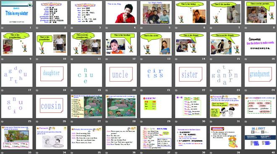Select slide 37 Review thumbnail
The width and height of the screenshot is (277, 154).
click(156, 137)
